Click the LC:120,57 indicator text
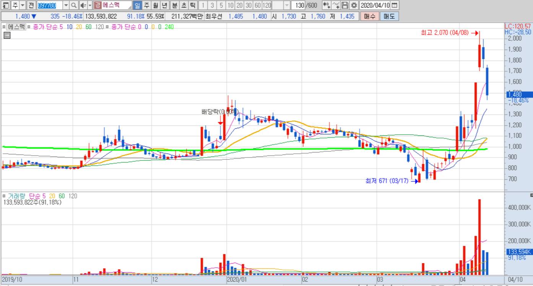533x286 pixels. click(x=518, y=26)
